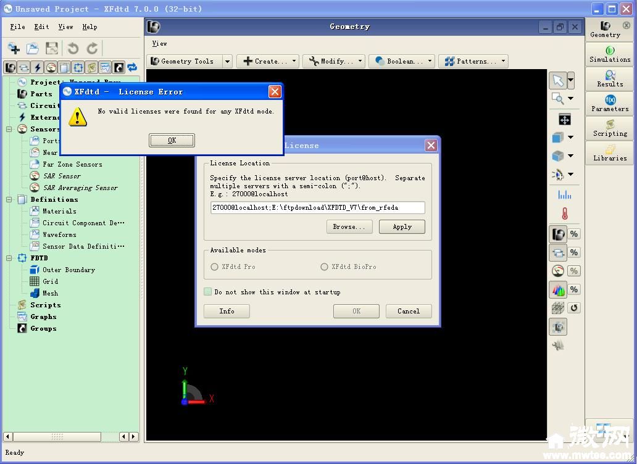Toggle the Scripts scroll filter icon above tree

coord(92,67)
